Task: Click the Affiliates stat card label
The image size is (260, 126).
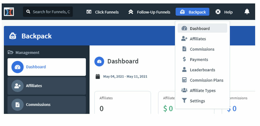Action: coord(106,98)
